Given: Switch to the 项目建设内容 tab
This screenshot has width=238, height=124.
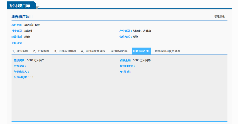Looking at the screenshot, I should (x=119, y=51).
